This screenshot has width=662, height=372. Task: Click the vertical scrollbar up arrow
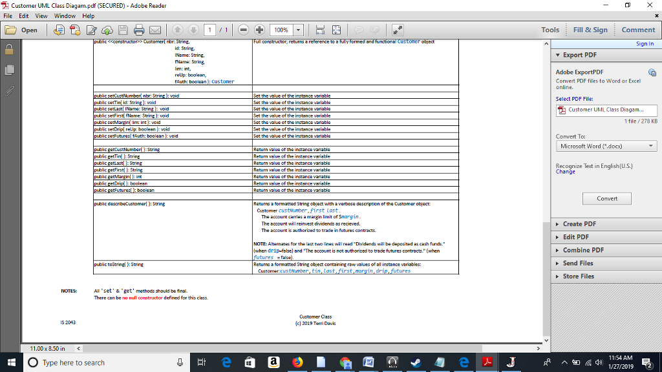click(x=546, y=44)
